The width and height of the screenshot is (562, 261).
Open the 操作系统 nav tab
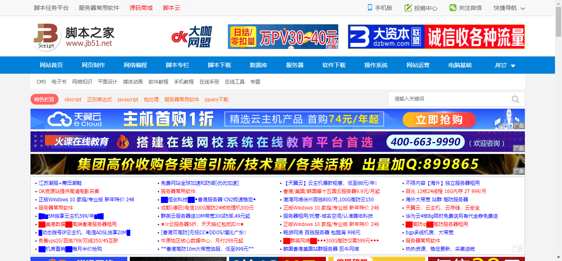click(x=376, y=65)
